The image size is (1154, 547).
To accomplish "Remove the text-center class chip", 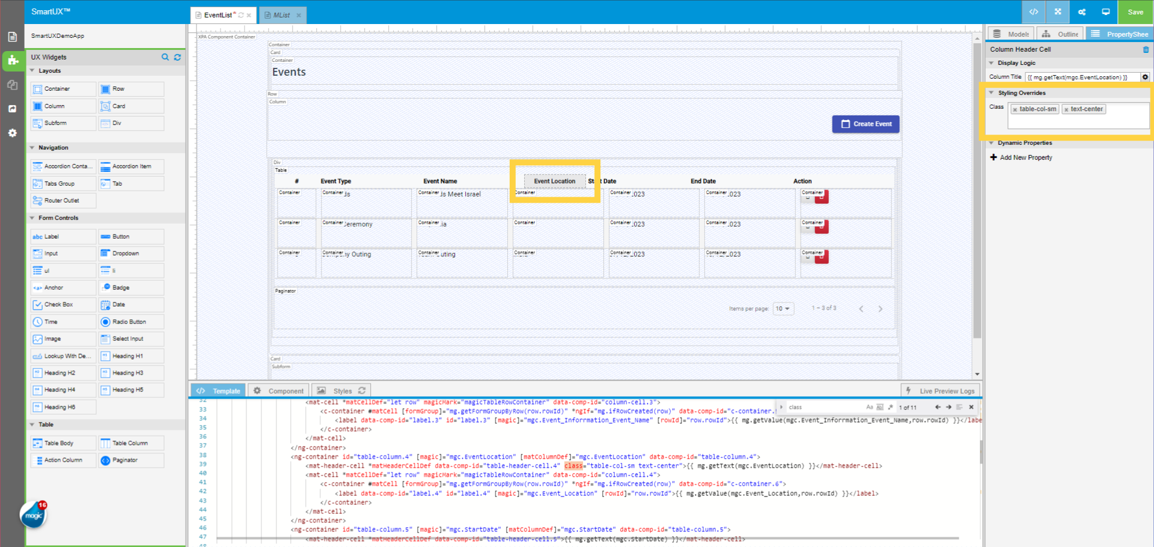I will point(1067,109).
